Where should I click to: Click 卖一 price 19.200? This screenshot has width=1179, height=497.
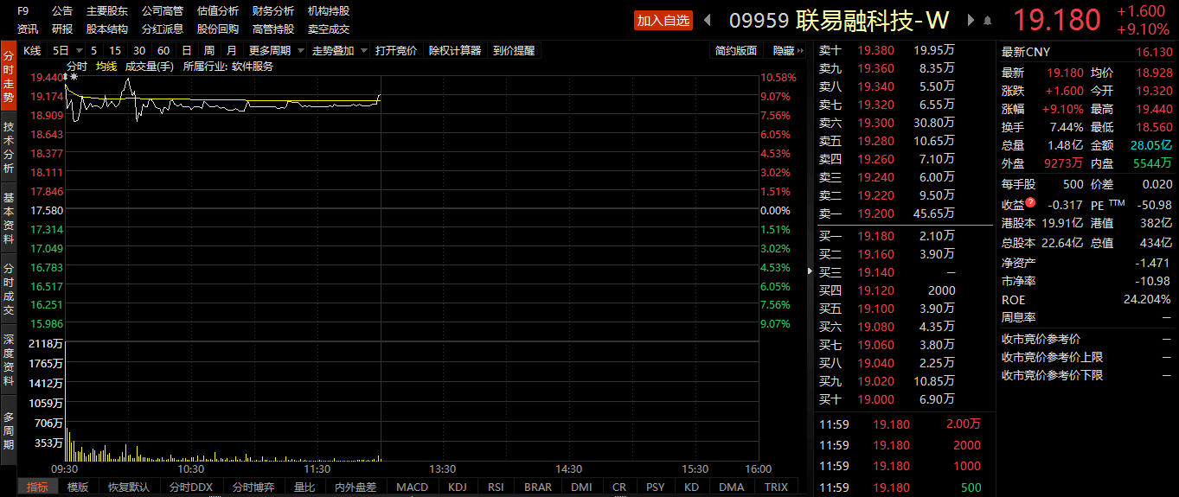coord(876,213)
